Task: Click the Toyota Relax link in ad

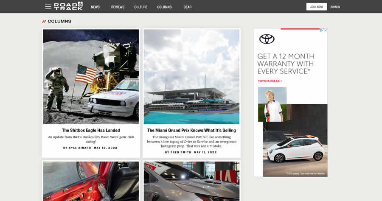Action: tap(270, 81)
